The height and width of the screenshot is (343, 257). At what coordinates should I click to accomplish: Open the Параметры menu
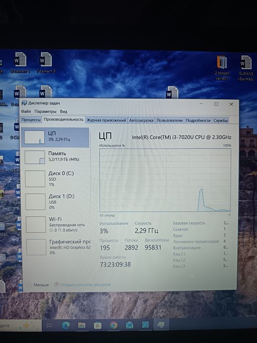[45, 111]
